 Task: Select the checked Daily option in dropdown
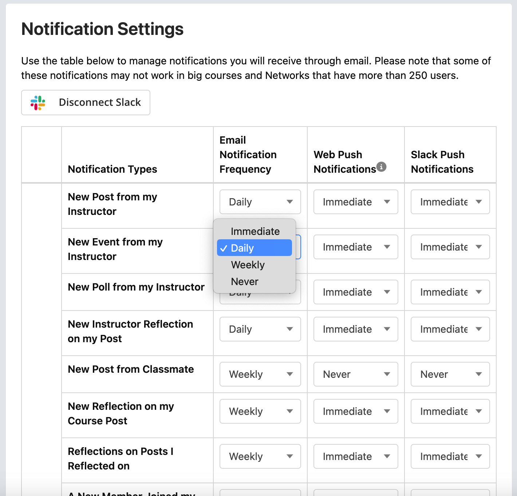point(254,248)
